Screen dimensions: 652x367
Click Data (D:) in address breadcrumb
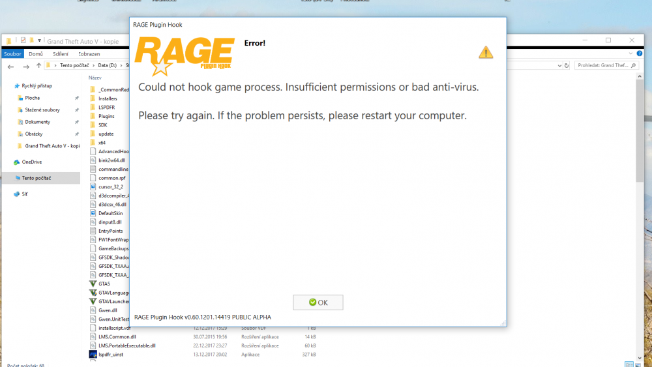pos(108,65)
